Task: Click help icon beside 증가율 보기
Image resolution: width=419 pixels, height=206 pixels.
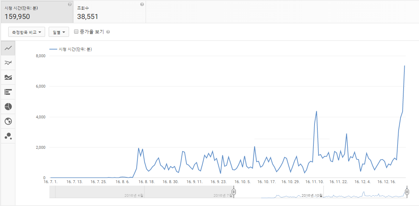Action: pyautogui.click(x=108, y=32)
